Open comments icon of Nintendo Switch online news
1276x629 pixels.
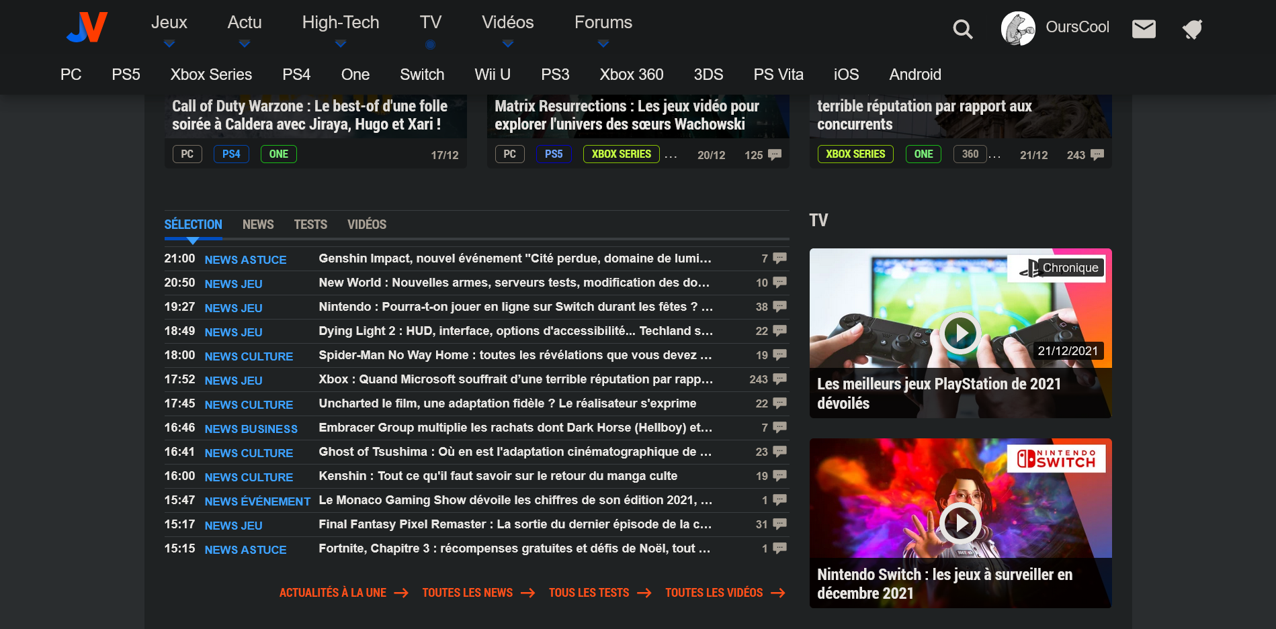(x=779, y=307)
